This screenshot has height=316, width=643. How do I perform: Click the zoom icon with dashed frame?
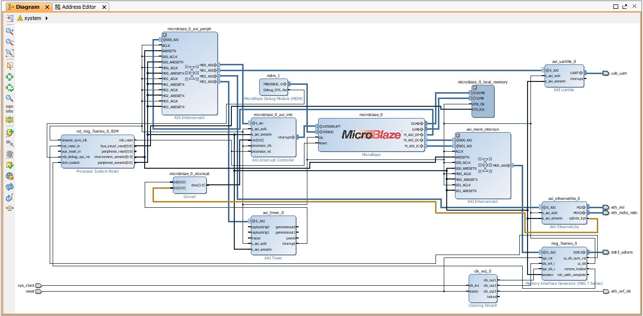tap(9, 54)
